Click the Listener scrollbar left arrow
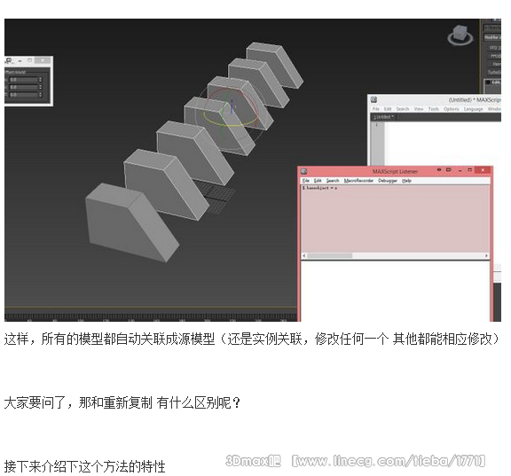Image resolution: width=511 pixels, height=476 pixels. [x=304, y=255]
